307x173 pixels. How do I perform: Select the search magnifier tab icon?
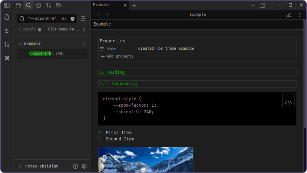point(29,5)
